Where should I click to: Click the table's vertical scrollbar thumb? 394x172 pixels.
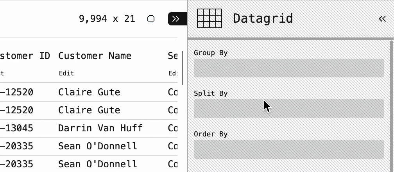(x=182, y=68)
